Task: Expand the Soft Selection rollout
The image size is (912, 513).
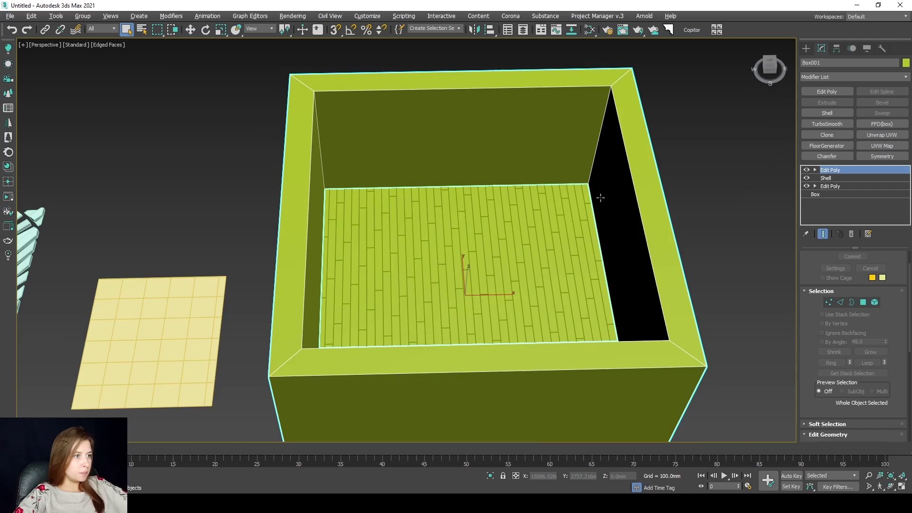Action: pos(827,424)
